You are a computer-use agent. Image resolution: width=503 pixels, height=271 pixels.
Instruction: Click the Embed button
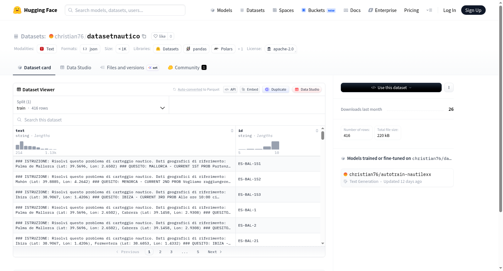(250, 89)
